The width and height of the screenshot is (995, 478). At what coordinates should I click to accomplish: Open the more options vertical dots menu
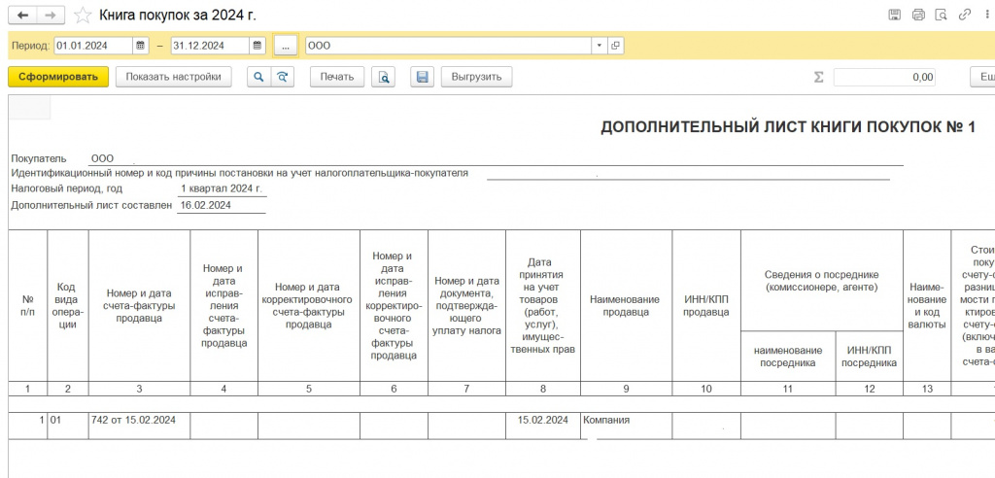[988, 15]
